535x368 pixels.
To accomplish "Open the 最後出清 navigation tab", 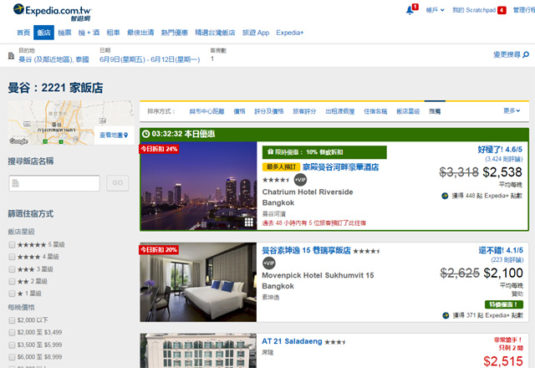I will (x=140, y=33).
